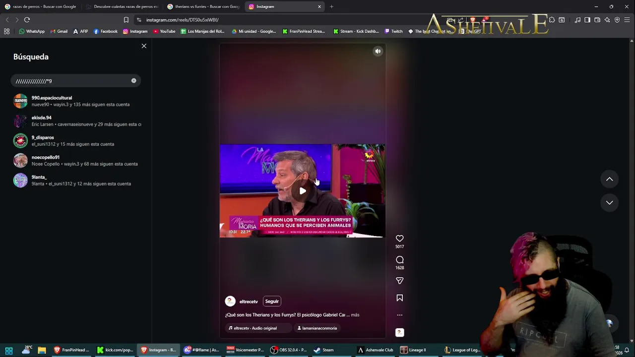Screen dimensions: 635x357
Task: Open File Explorer from taskbar
Action: tap(42, 350)
